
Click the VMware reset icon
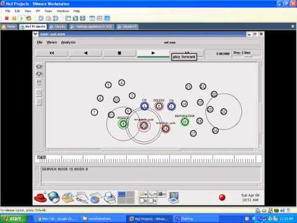point(28,18)
